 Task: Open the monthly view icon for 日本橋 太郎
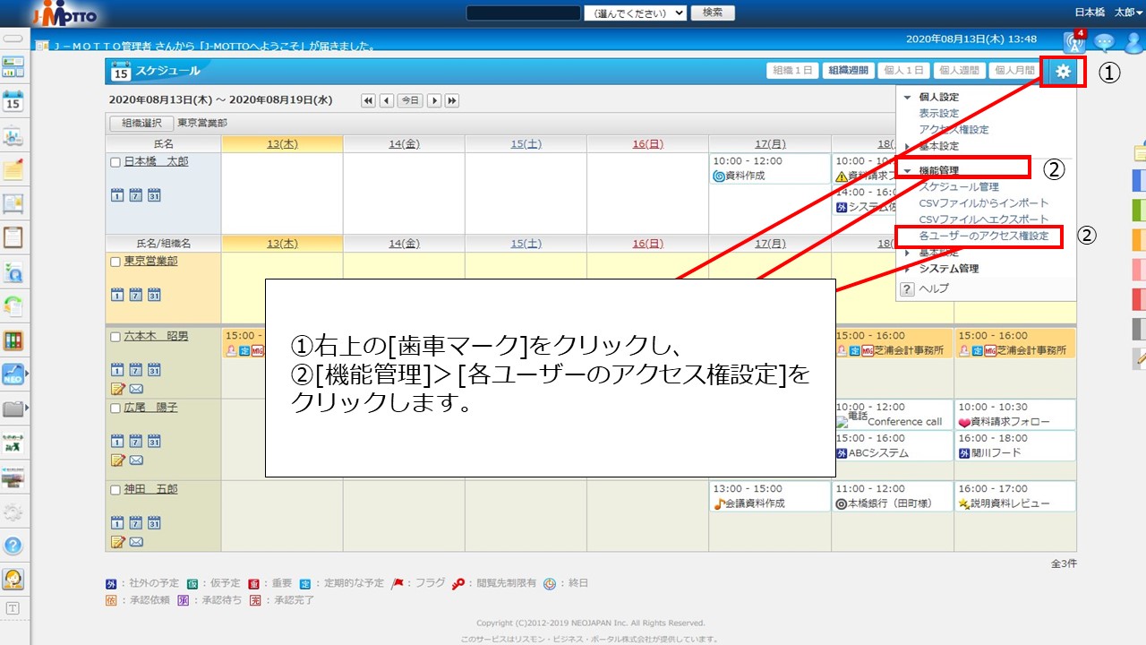tap(154, 195)
